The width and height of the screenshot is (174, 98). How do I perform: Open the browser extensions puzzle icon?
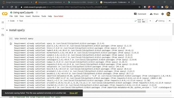coord(162,7)
